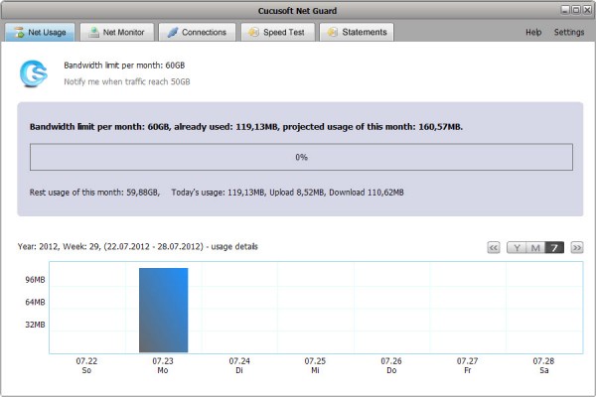Open the Help menu
Image resolution: width=596 pixels, height=397 pixels.
[533, 33]
